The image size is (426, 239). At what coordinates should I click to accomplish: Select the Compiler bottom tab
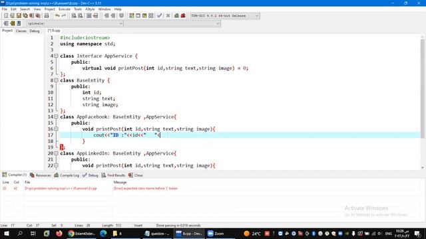pyautogui.click(x=15, y=175)
